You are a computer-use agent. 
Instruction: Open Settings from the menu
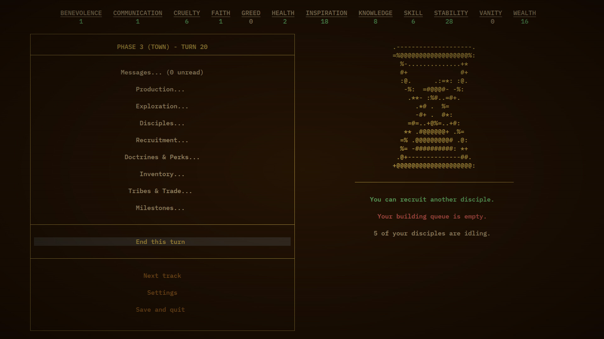162,293
